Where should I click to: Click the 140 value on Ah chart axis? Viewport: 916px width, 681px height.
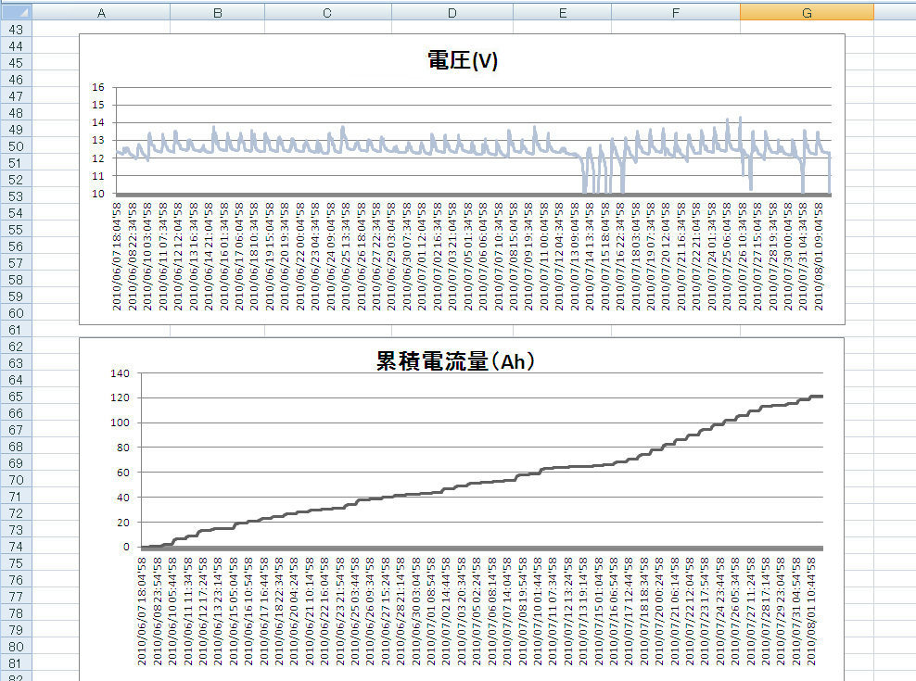[120, 372]
